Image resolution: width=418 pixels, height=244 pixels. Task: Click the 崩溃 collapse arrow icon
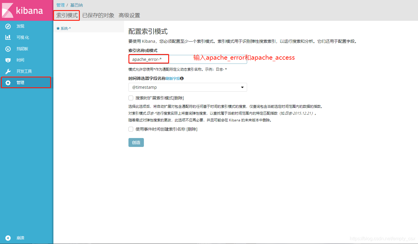point(8,238)
